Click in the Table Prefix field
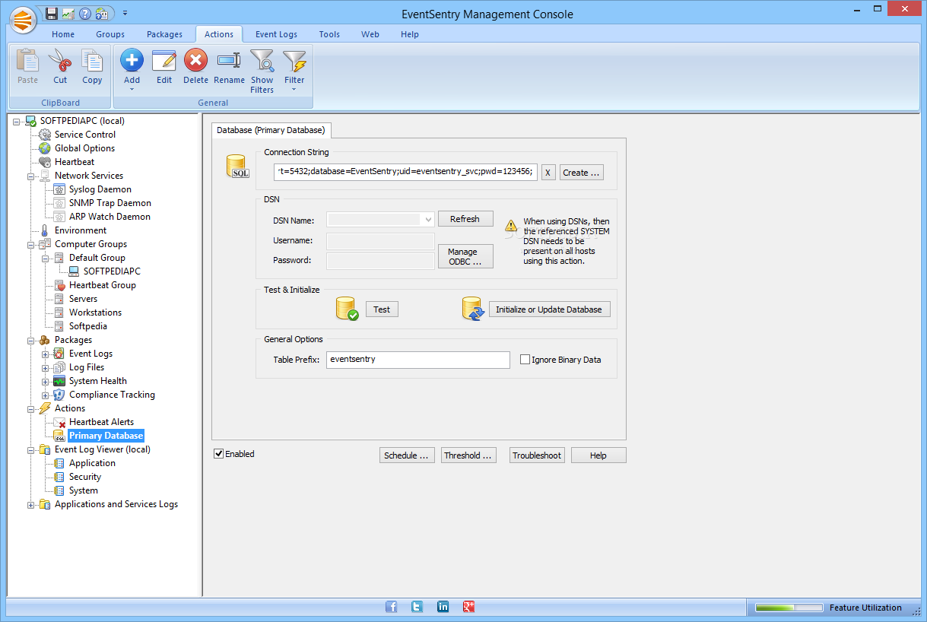Viewport: 927px width, 622px height. click(x=418, y=360)
